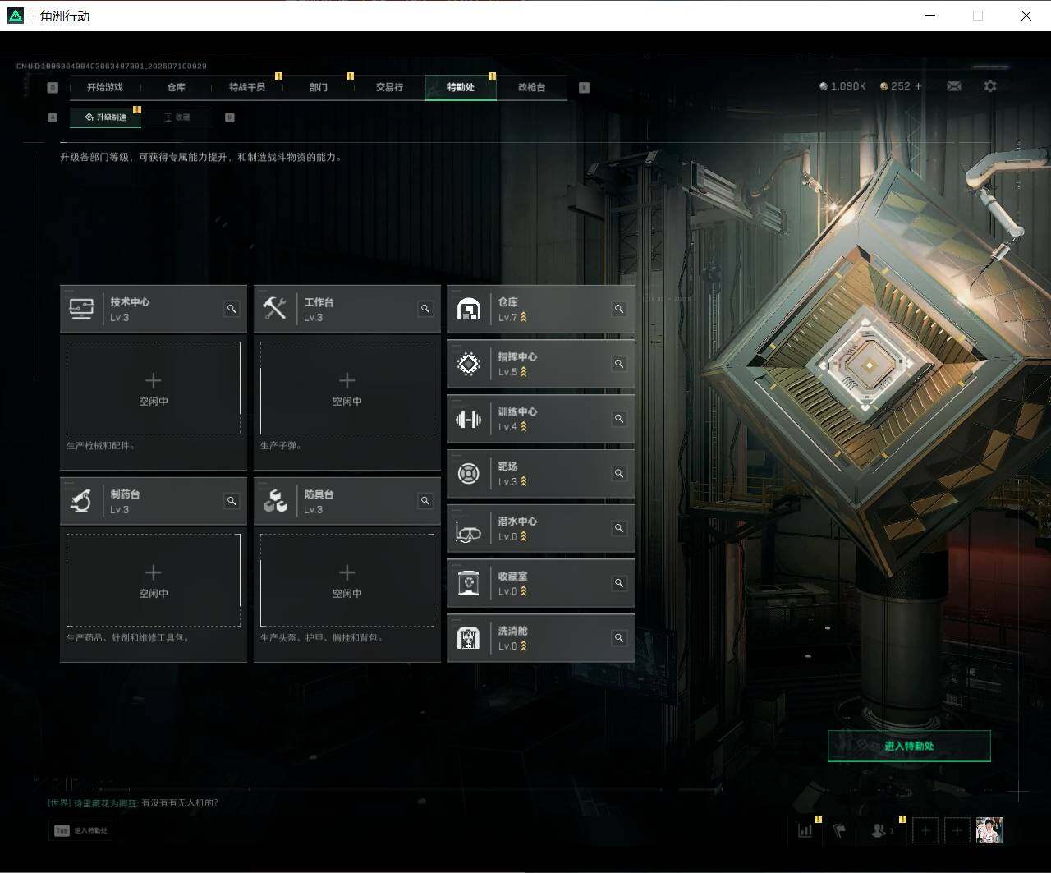Open the 交易行 tab
The image size is (1051, 873).
(389, 87)
